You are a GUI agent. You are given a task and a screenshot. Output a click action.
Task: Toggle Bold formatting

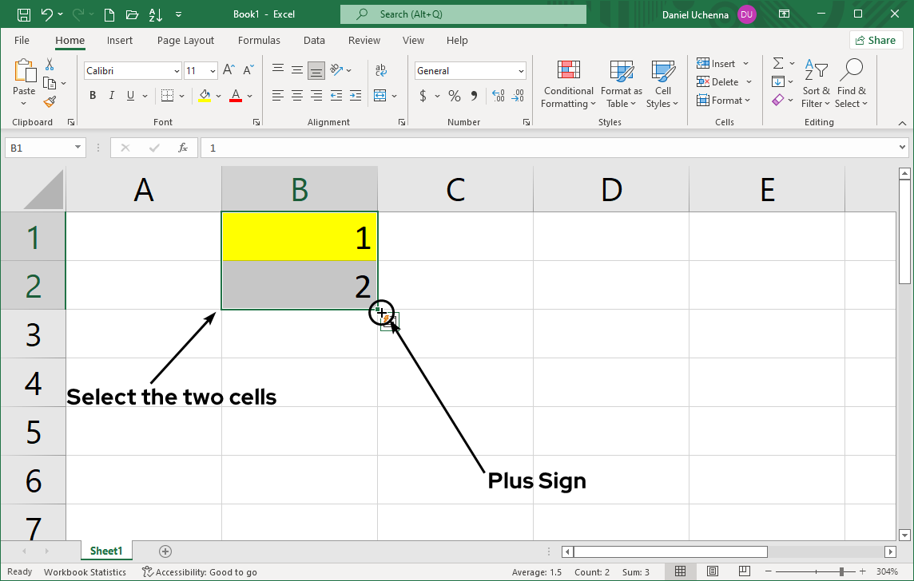tap(93, 96)
